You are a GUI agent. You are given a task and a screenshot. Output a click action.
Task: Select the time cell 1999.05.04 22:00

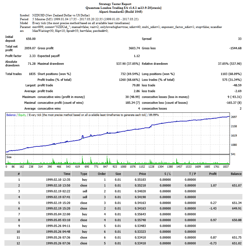tap(58, 214)
